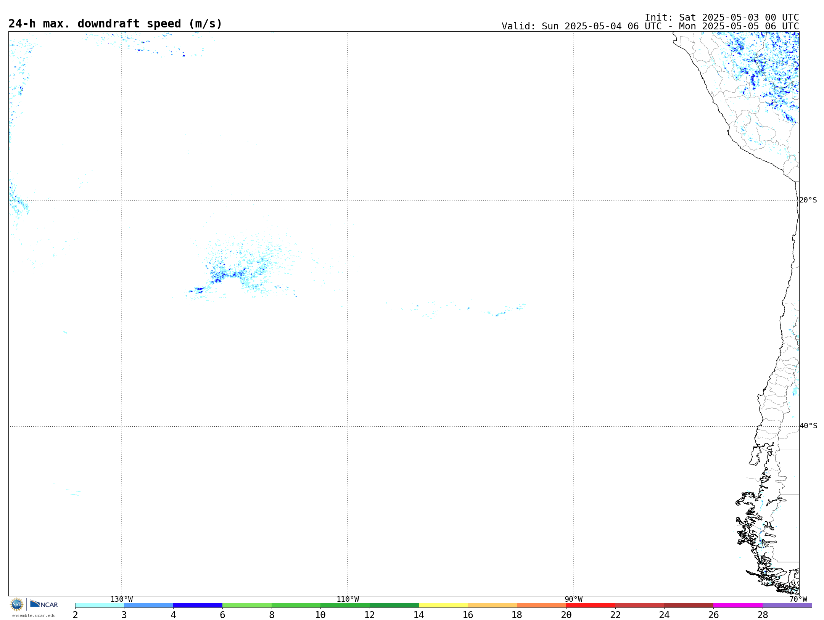Viewport: 824px width, 620px height.
Task: Click the colorbar tick label 6
Action: coord(222,615)
